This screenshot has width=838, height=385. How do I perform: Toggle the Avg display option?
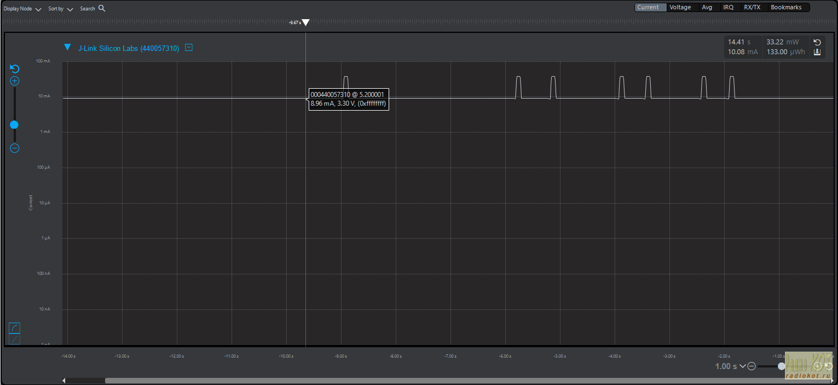click(x=707, y=7)
